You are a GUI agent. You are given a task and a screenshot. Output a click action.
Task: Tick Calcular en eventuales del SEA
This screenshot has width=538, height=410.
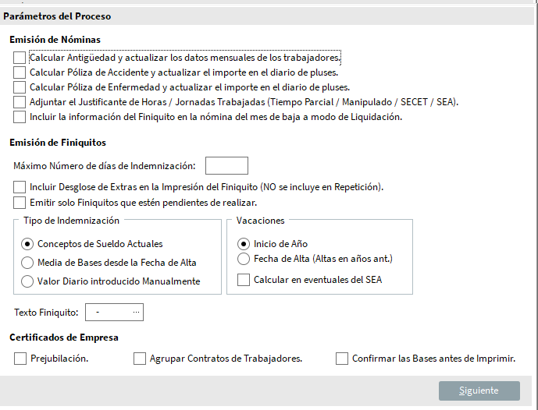[244, 280]
